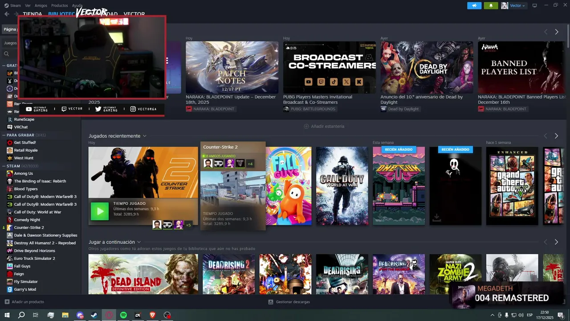Image resolution: width=570 pixels, height=321 pixels.
Task: Next page arrow of Jugados recientemente shelf
Action: click(557, 136)
